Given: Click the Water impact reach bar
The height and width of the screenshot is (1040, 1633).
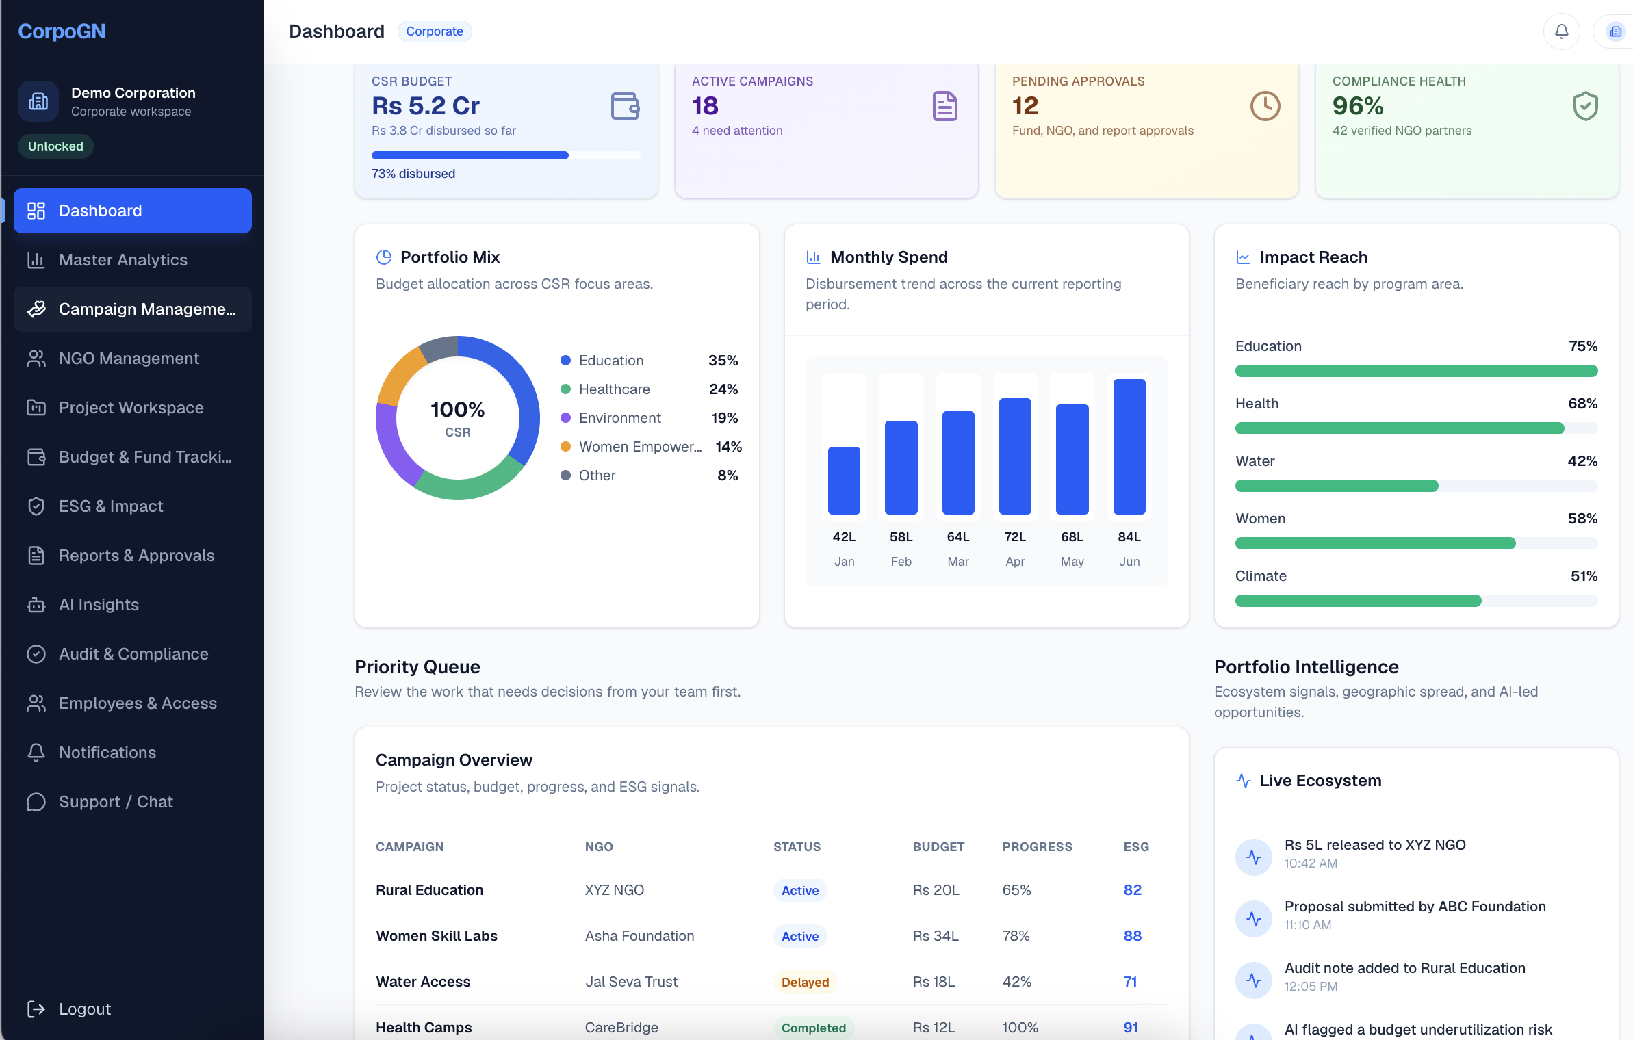Looking at the screenshot, I should coord(1416,486).
